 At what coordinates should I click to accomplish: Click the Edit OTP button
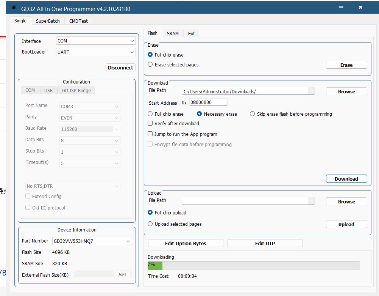[x=265, y=243]
